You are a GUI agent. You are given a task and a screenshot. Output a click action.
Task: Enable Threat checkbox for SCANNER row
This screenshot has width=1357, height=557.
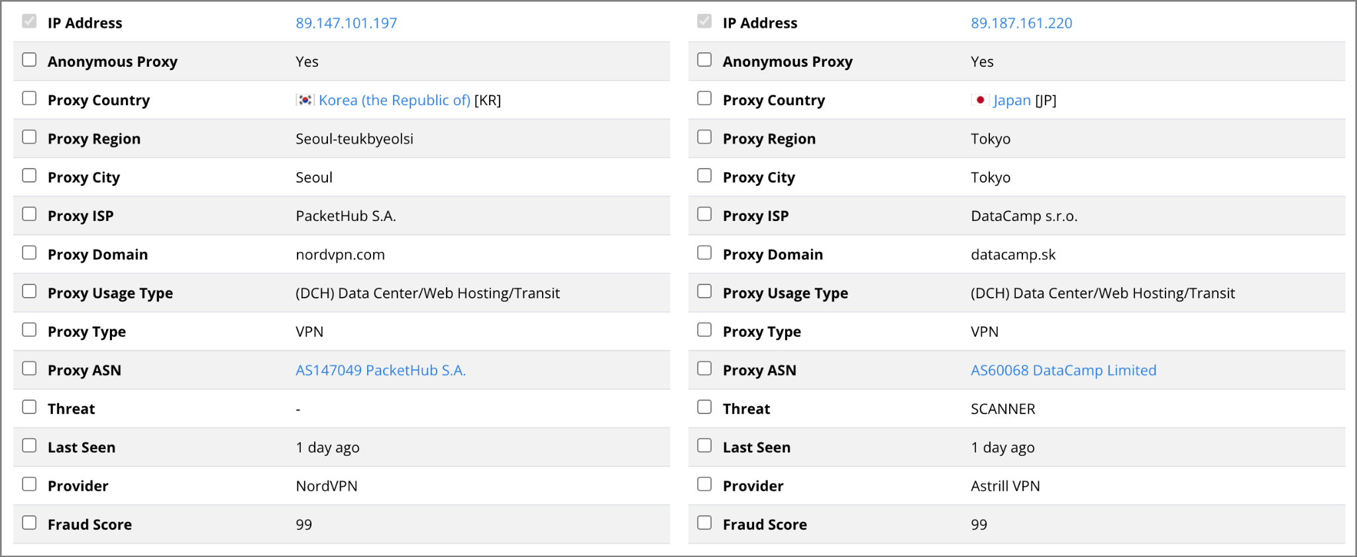tap(704, 407)
